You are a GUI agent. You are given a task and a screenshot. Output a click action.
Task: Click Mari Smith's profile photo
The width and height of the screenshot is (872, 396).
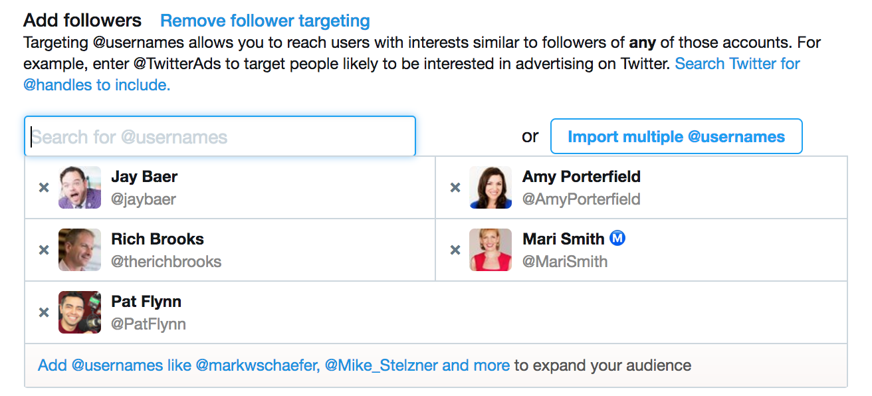pyautogui.click(x=490, y=250)
